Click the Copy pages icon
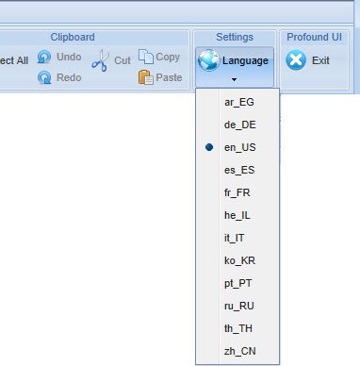360x366 pixels. click(x=146, y=57)
